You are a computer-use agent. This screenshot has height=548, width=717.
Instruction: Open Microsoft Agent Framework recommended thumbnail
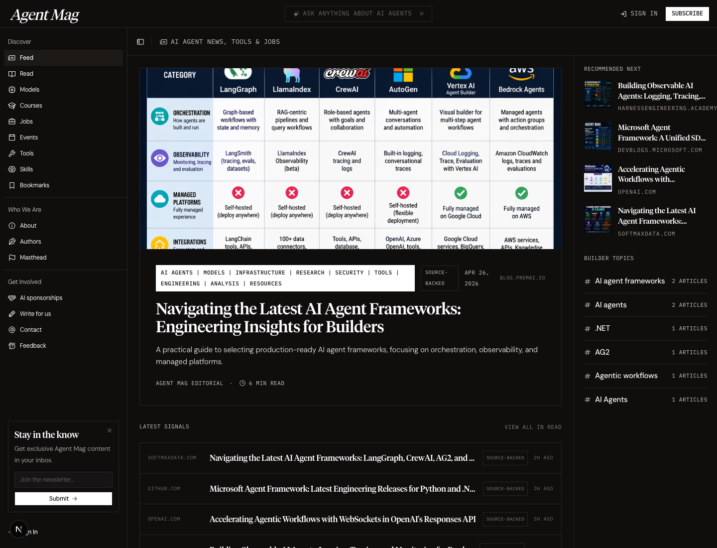[598, 136]
